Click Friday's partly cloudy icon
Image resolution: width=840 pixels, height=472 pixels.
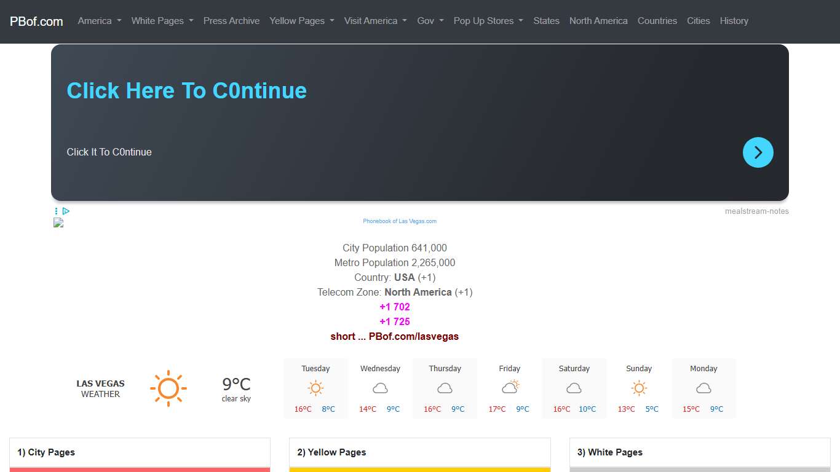pyautogui.click(x=510, y=387)
